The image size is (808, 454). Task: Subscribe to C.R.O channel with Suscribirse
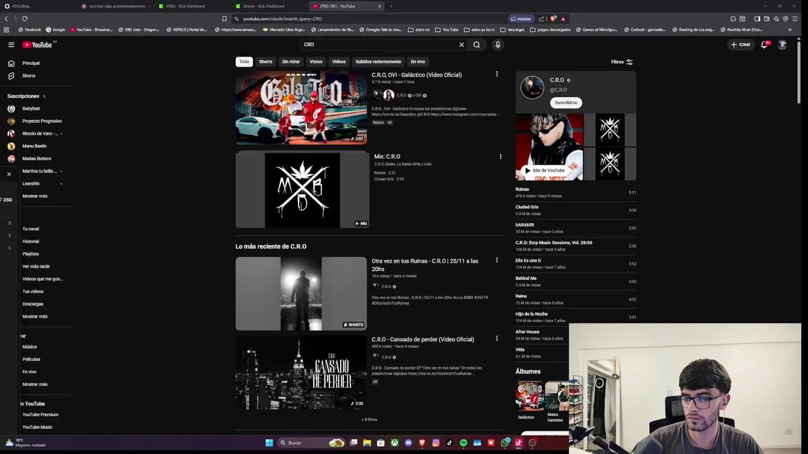pos(566,103)
